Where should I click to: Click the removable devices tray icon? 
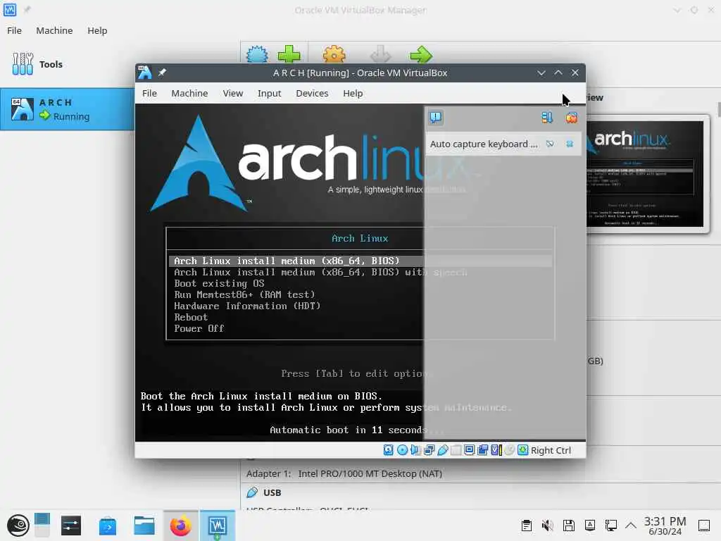[x=568, y=526]
